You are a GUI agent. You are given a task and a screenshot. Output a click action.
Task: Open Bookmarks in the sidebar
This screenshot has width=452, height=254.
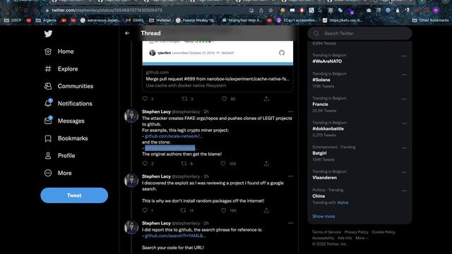(x=66, y=138)
